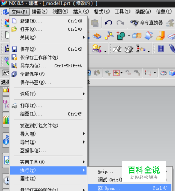Open dropdown arrow next to measure icon
The image size is (175, 191).
[x=149, y=51]
